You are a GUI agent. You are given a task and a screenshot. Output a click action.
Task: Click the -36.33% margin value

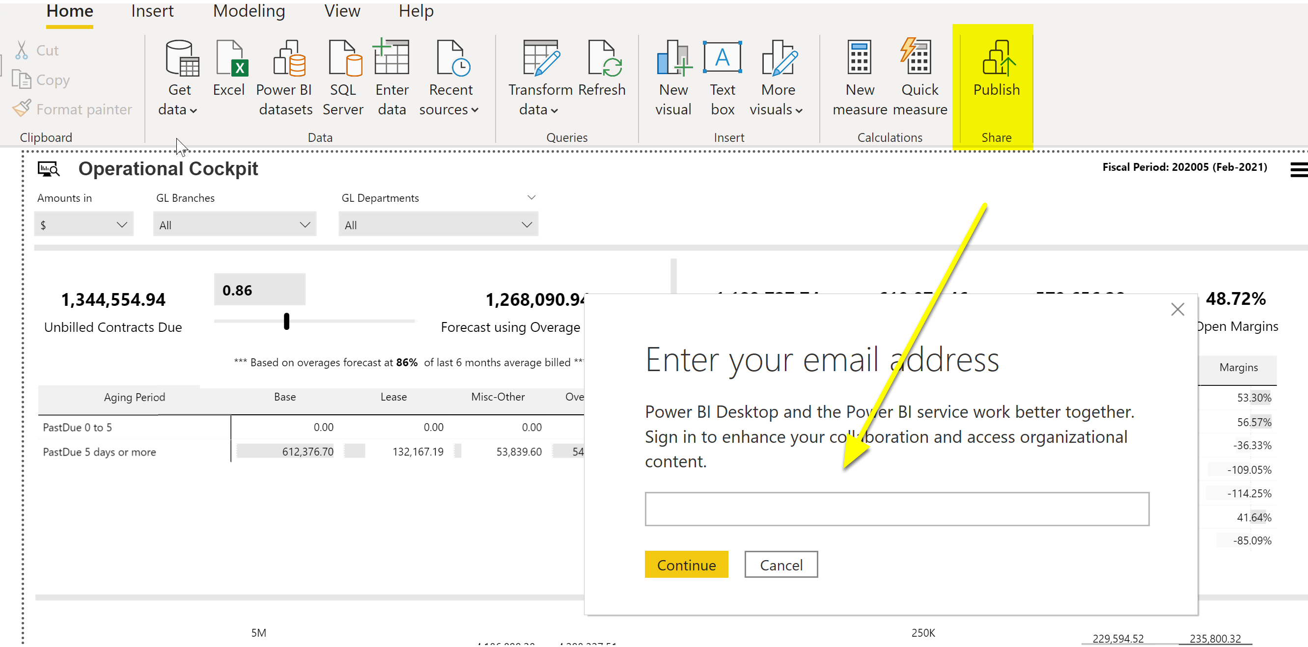(1252, 446)
